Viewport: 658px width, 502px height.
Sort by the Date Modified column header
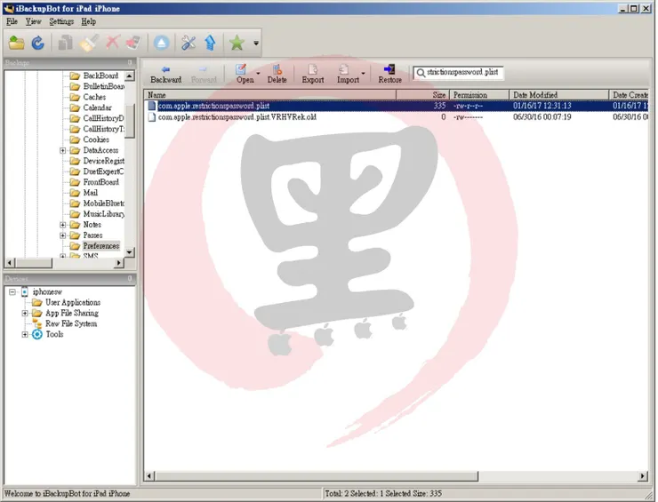pos(558,95)
